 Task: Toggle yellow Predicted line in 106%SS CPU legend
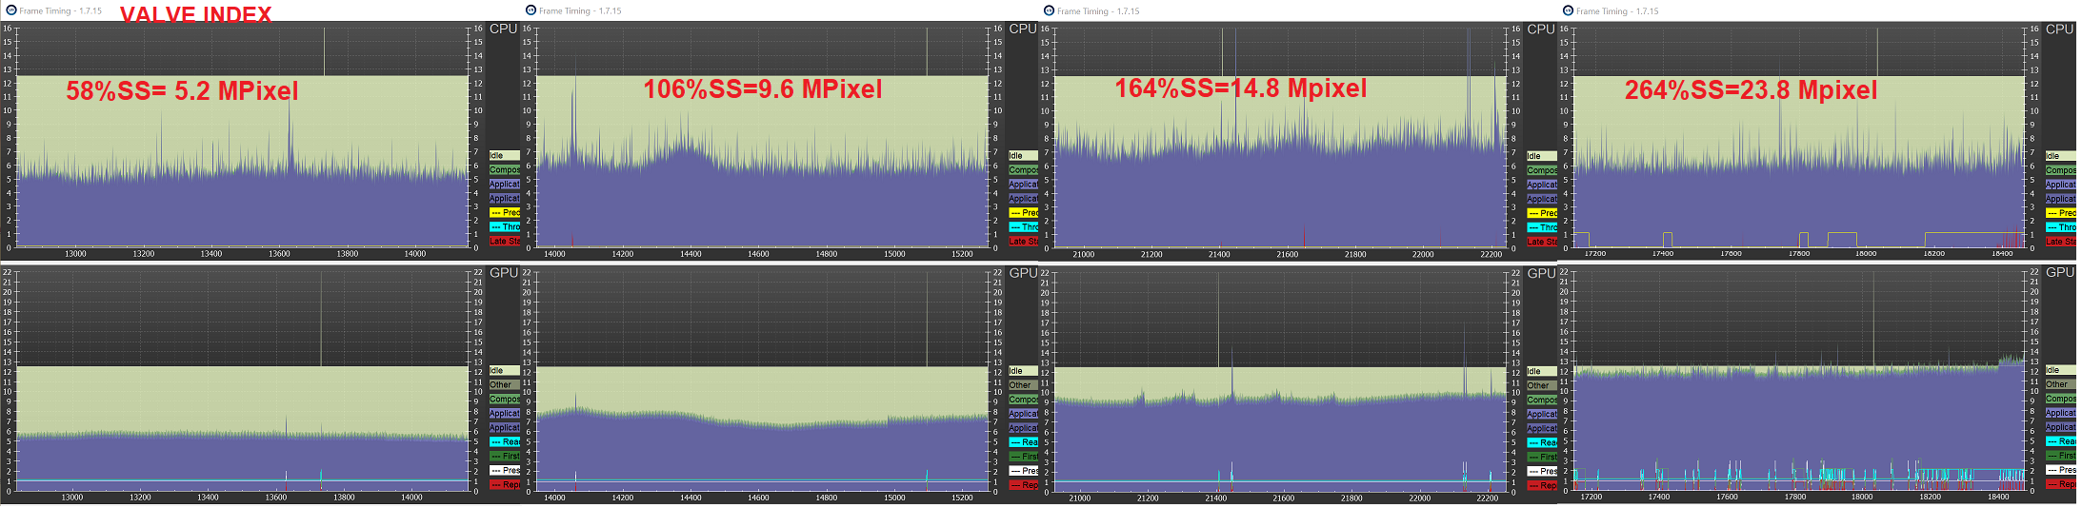1024,212
